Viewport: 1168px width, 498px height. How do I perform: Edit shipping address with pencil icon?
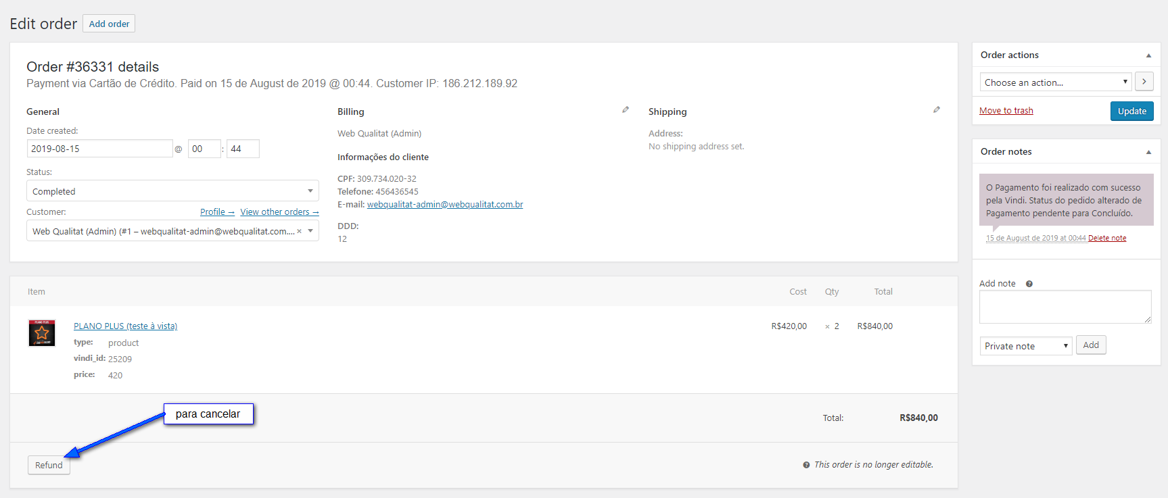pyautogui.click(x=937, y=109)
